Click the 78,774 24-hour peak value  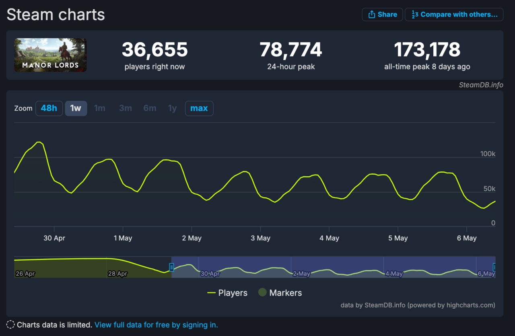291,50
